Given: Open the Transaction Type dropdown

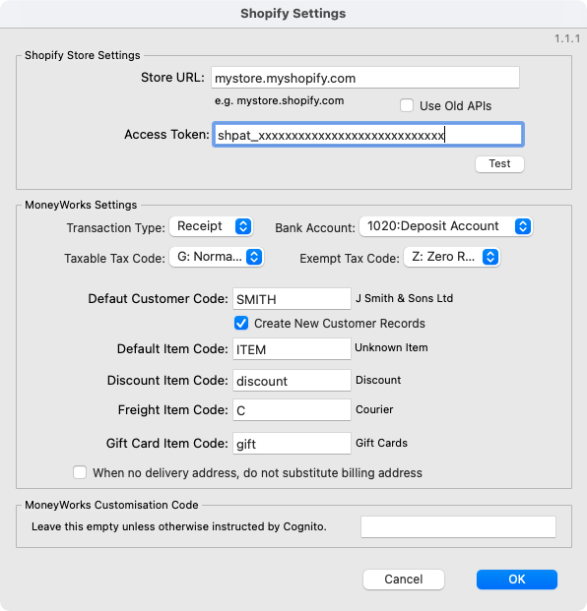Looking at the screenshot, I should [x=211, y=226].
